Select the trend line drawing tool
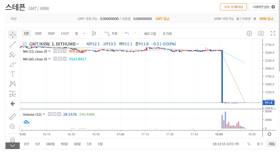Image resolution: width=280 pixels, height=152 pixels. 13,44
